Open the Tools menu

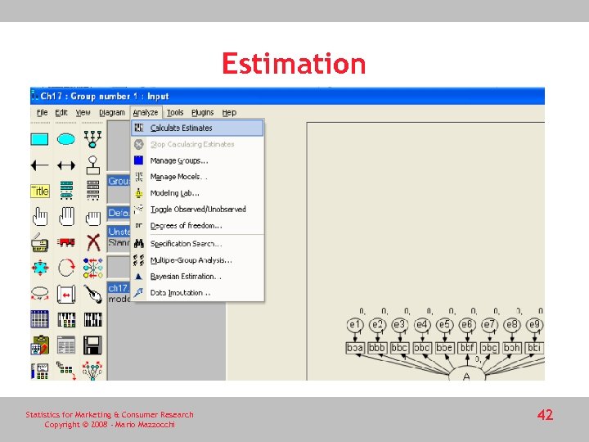[175, 112]
